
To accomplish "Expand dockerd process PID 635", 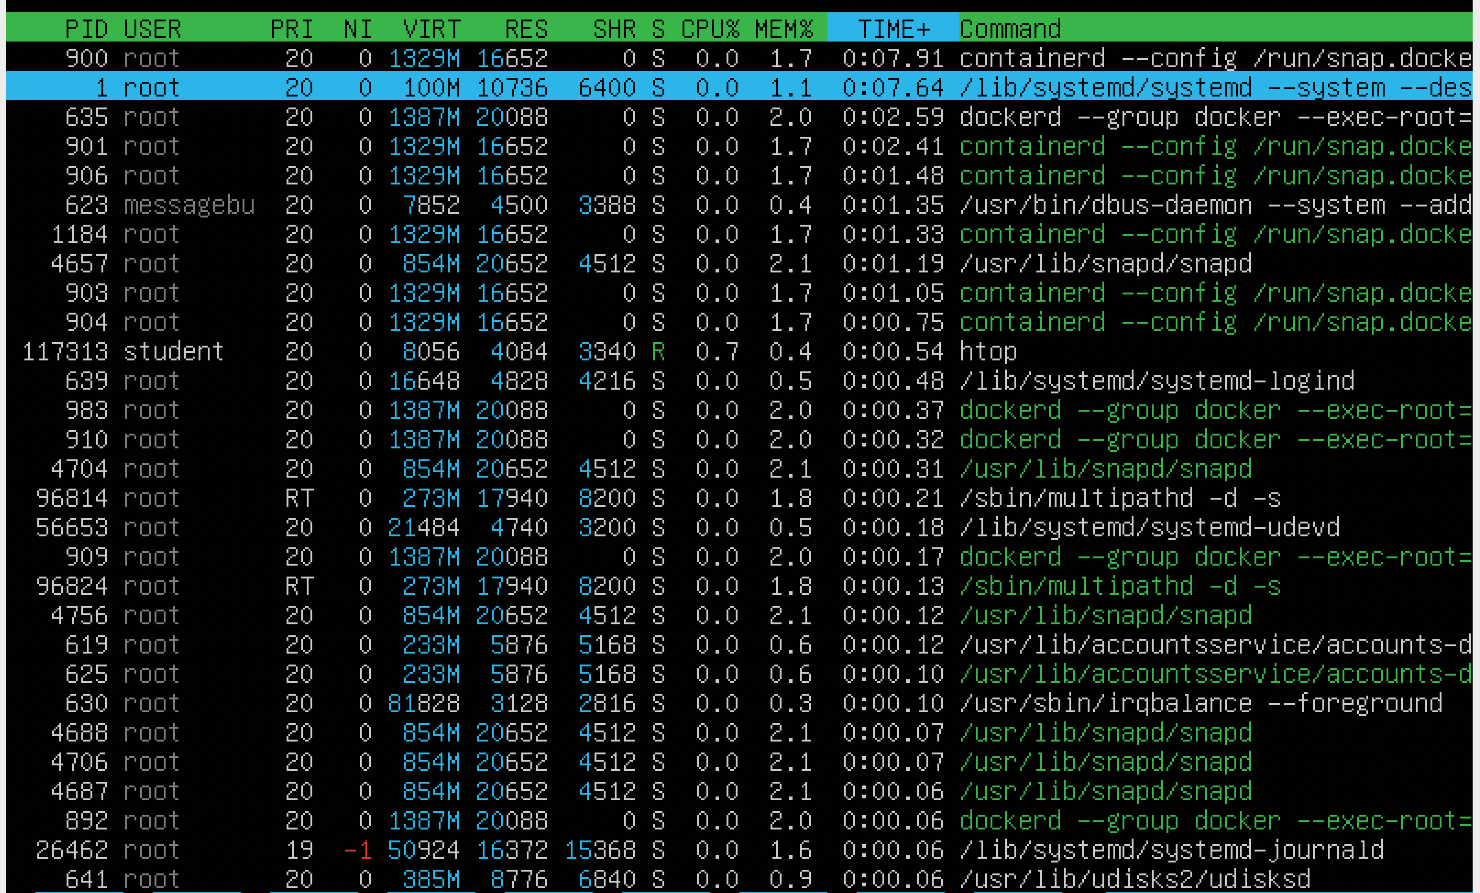I will coord(740,117).
